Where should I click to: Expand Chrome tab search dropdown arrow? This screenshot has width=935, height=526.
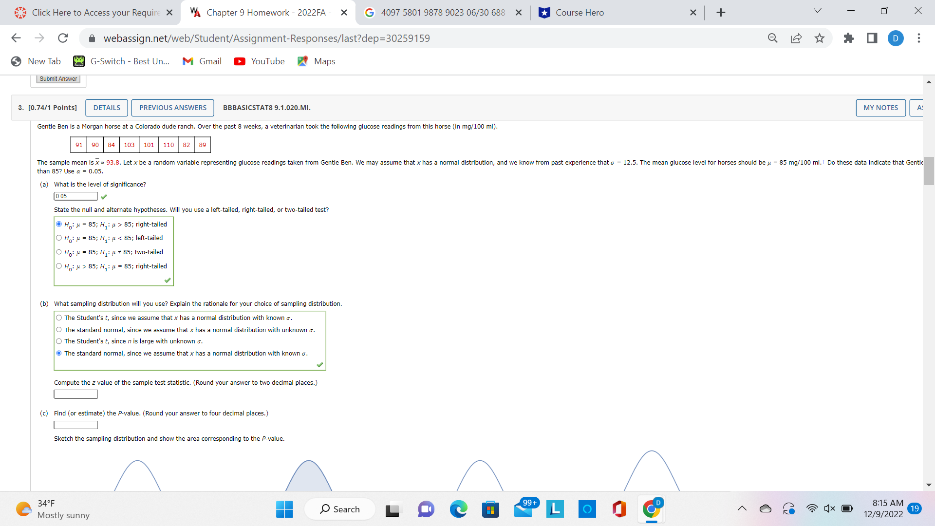tap(818, 11)
